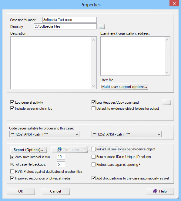Click the Case title/number field

pos(69,20)
